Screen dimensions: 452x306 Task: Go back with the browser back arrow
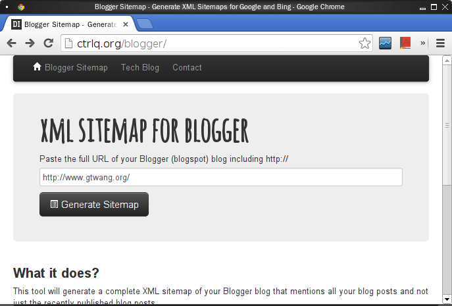(x=12, y=43)
